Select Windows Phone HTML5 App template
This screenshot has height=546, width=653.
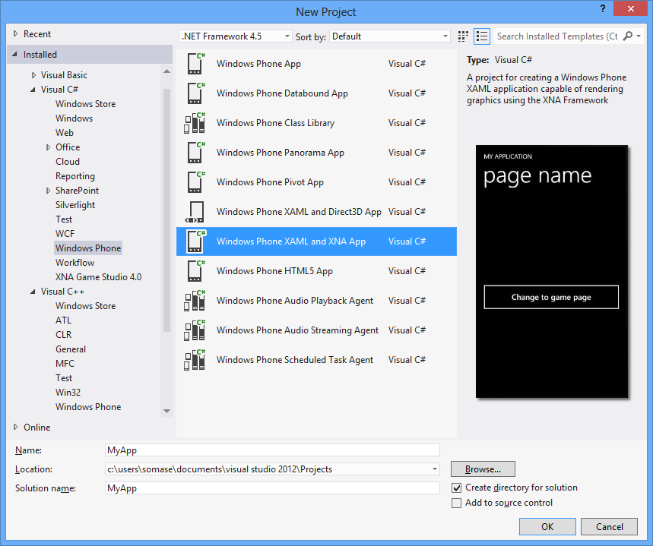pyautogui.click(x=316, y=271)
